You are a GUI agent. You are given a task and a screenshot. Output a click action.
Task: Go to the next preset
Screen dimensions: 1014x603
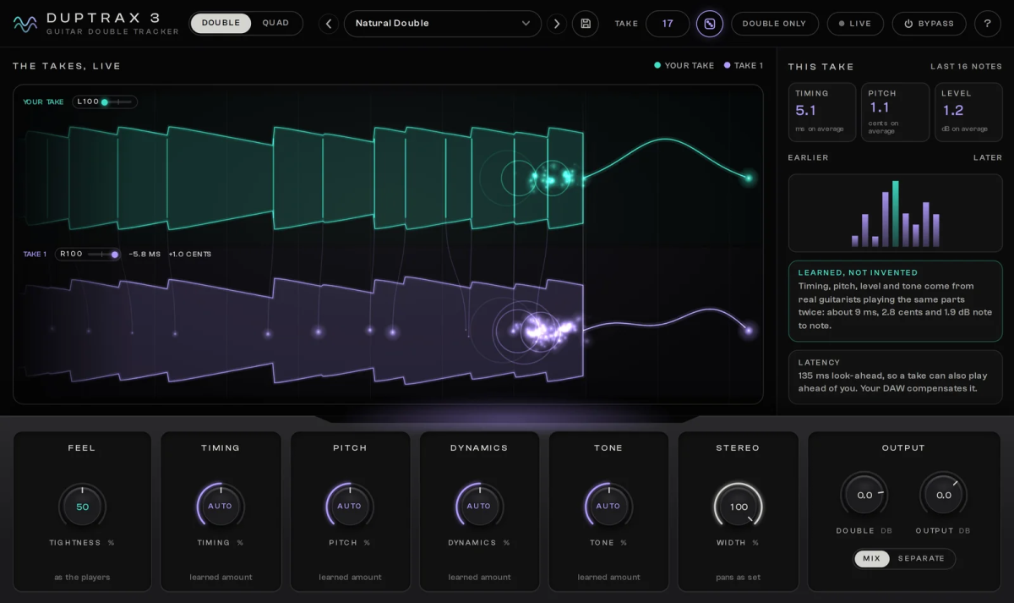click(557, 24)
